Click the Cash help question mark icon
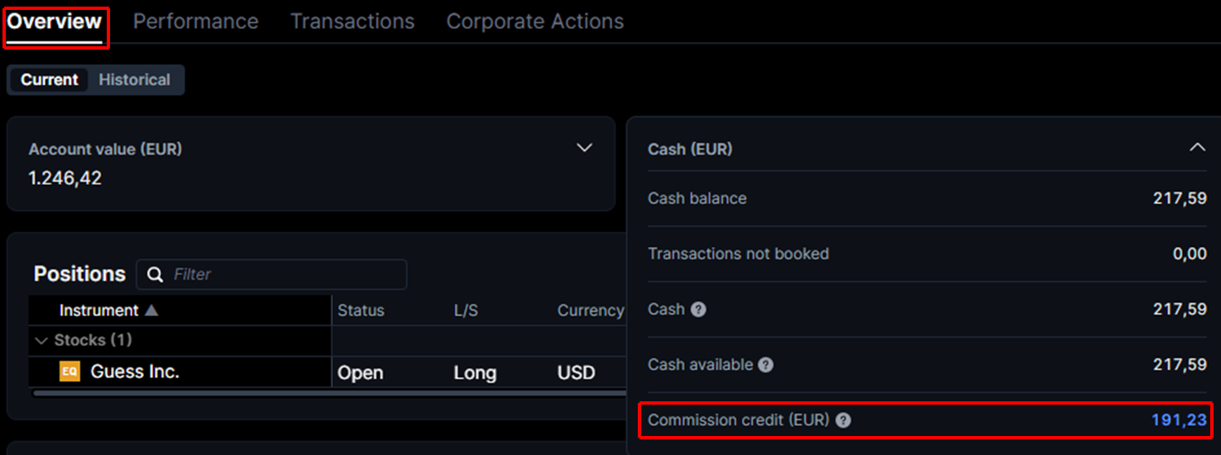This screenshot has height=455, width=1221. (698, 310)
